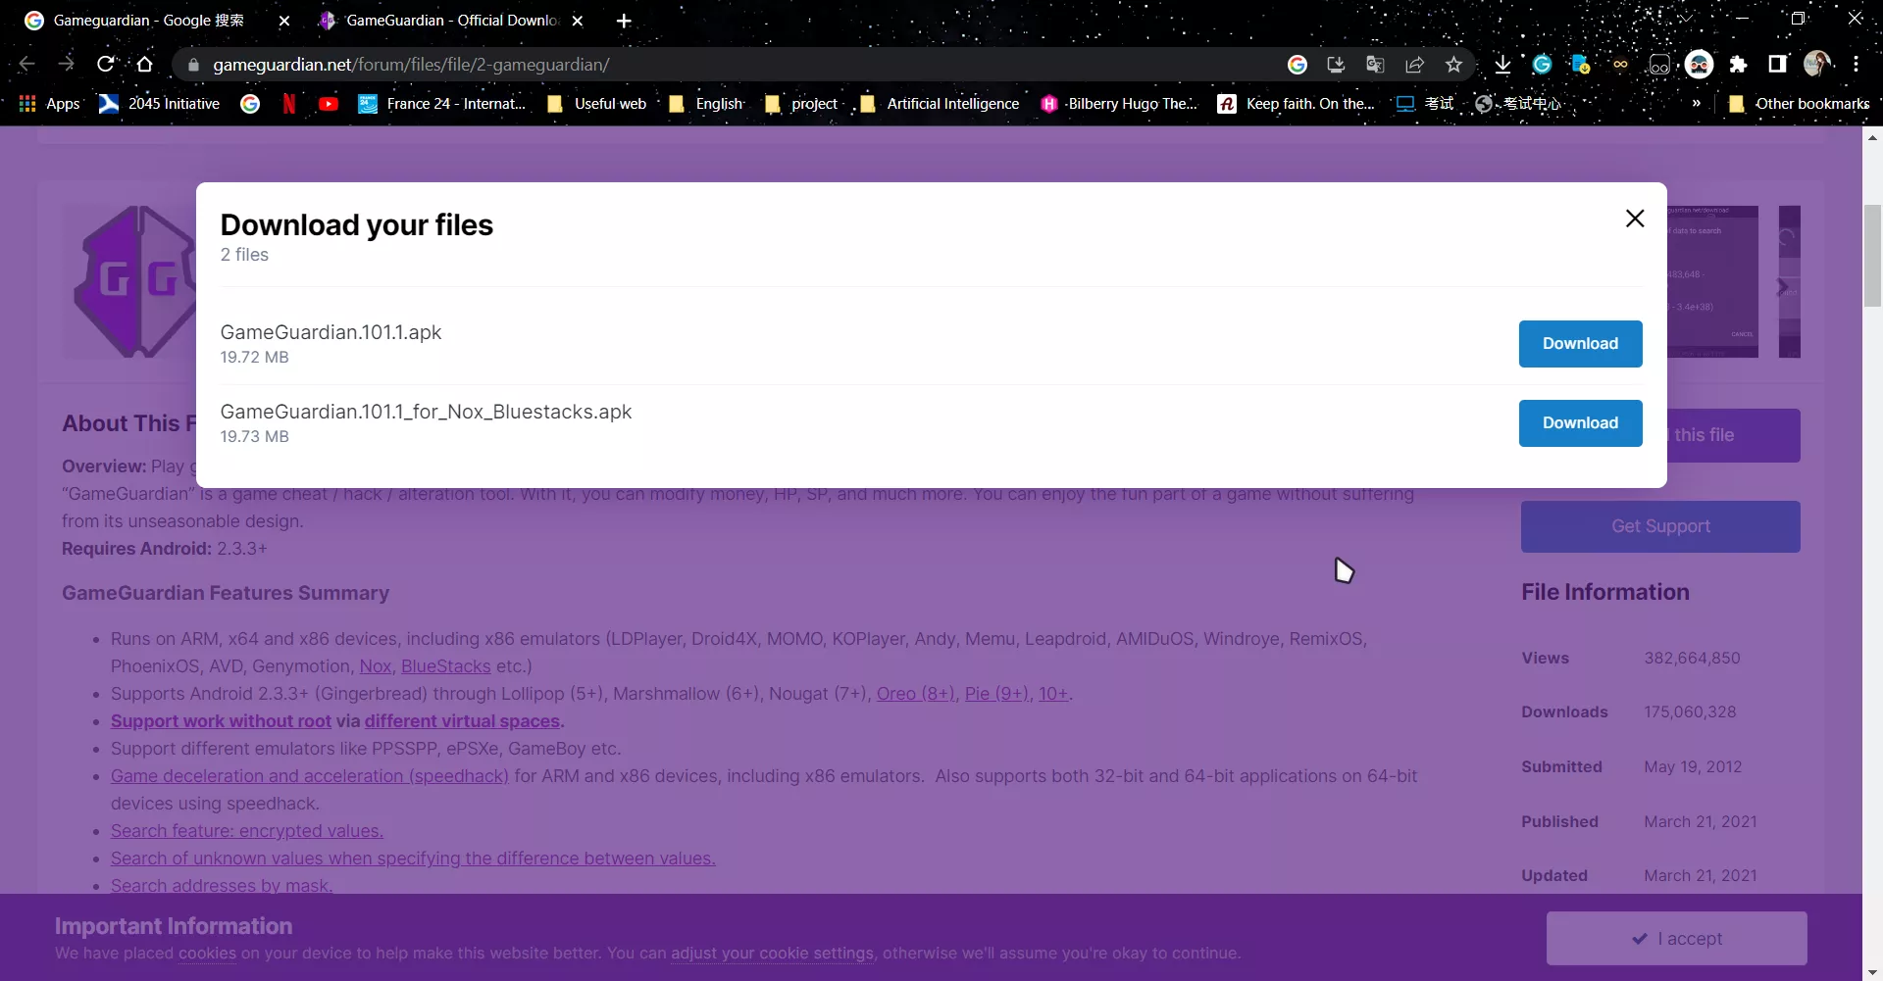Download the Nox Bluestacks apk version
Screen dimensions: 1883x981
(1580, 423)
